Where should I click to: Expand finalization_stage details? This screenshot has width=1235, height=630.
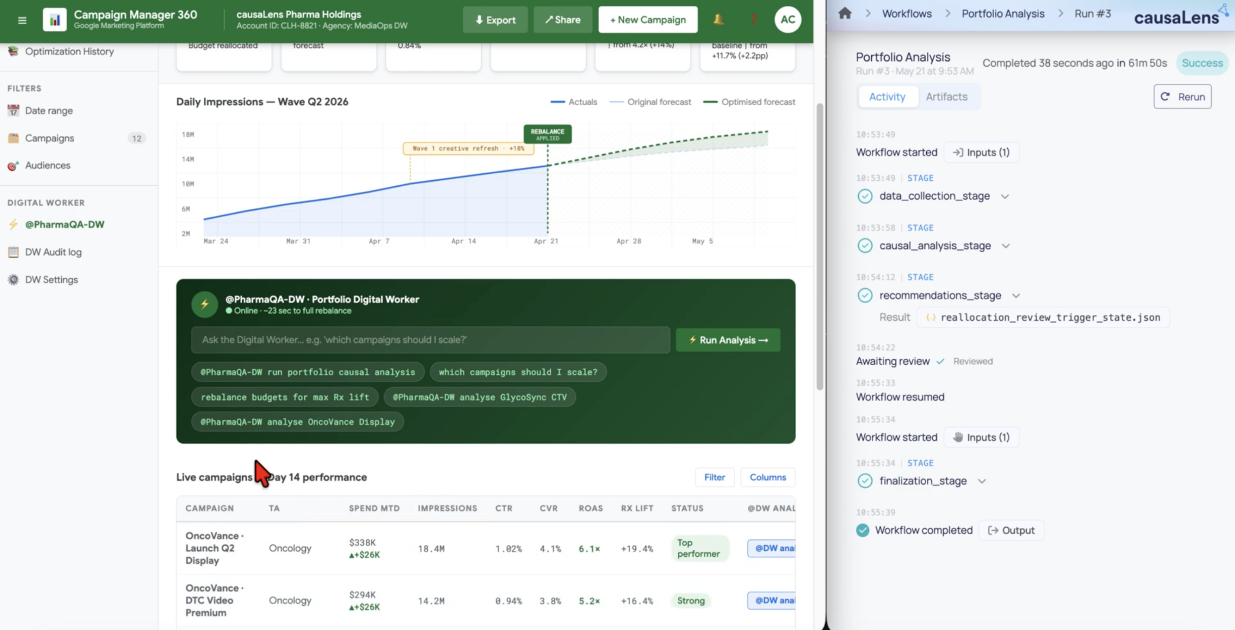[982, 481]
